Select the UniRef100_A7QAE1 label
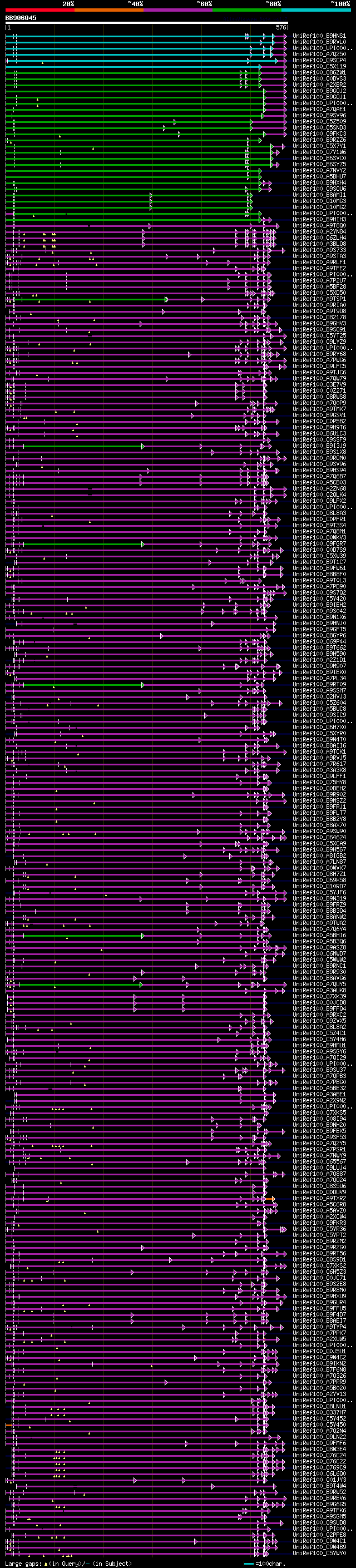356x1568 pixels. 319,110
